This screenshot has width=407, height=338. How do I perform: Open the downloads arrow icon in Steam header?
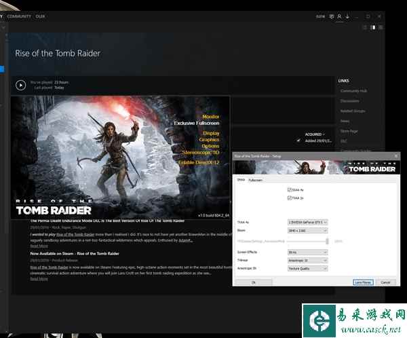347,16
